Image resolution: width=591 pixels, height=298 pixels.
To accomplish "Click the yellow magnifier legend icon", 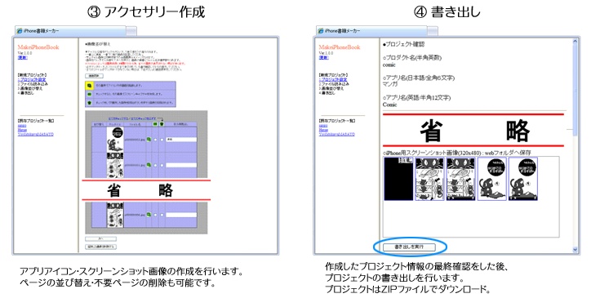I will pyautogui.click(x=89, y=86).
